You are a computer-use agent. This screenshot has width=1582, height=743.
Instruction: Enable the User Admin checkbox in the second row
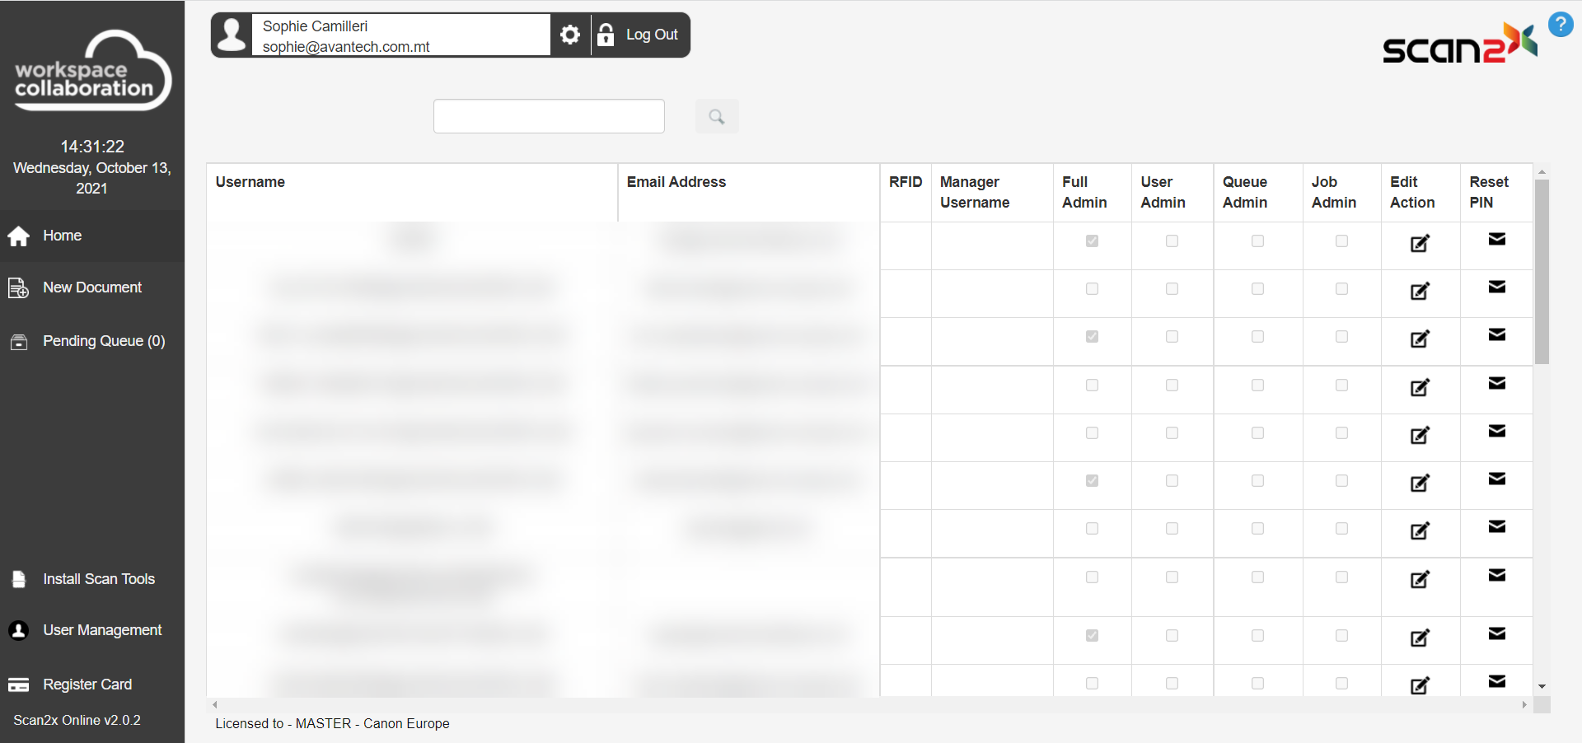pos(1172,289)
